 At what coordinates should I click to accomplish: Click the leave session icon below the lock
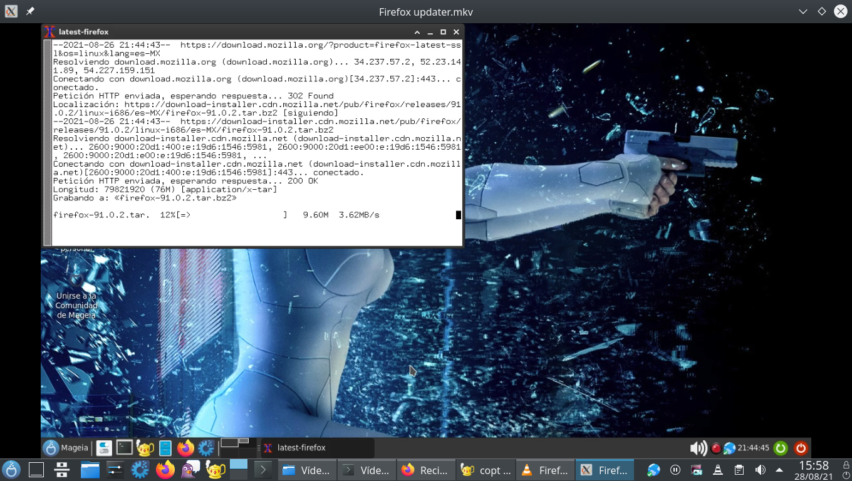846,476
